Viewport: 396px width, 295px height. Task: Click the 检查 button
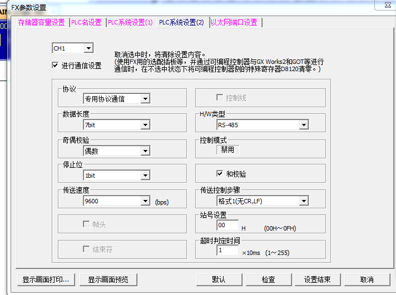[268, 279]
